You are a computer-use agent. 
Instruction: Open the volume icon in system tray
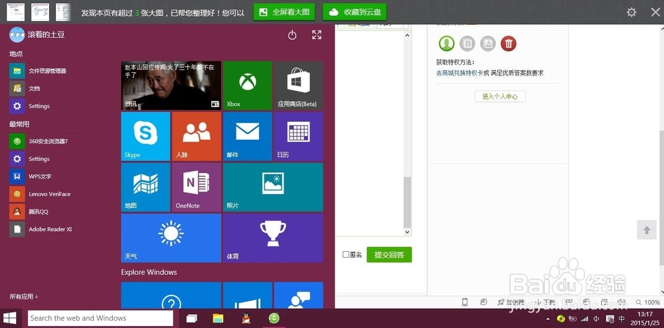pos(596,318)
